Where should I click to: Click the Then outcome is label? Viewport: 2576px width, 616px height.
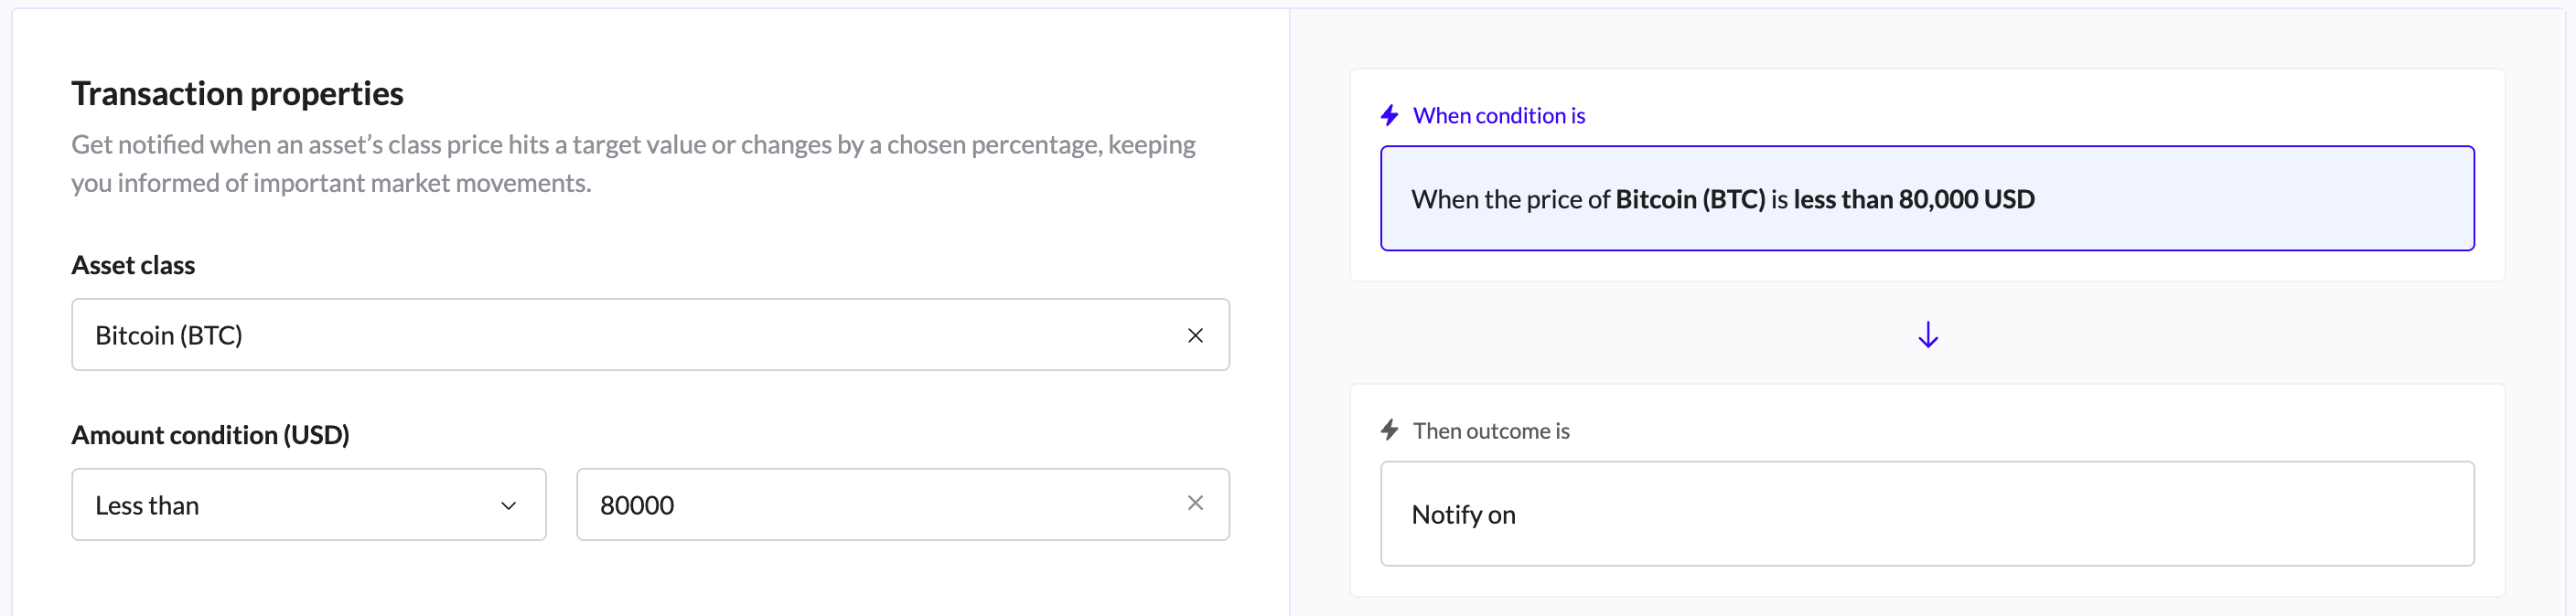[x=1490, y=431]
